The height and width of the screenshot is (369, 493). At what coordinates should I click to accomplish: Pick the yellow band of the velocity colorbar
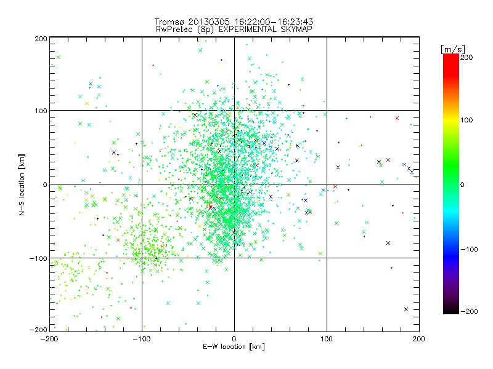pyautogui.click(x=451, y=121)
